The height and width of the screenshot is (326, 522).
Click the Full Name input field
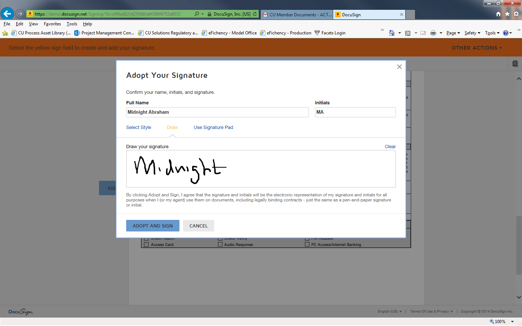[217, 112]
